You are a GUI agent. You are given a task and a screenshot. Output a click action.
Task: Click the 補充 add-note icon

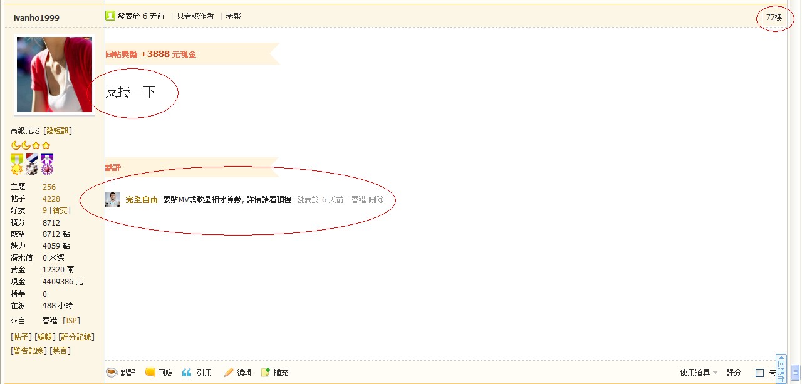pyautogui.click(x=266, y=372)
